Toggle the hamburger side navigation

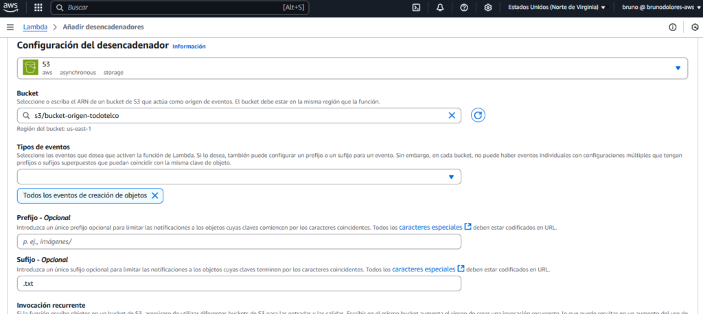coord(10,27)
